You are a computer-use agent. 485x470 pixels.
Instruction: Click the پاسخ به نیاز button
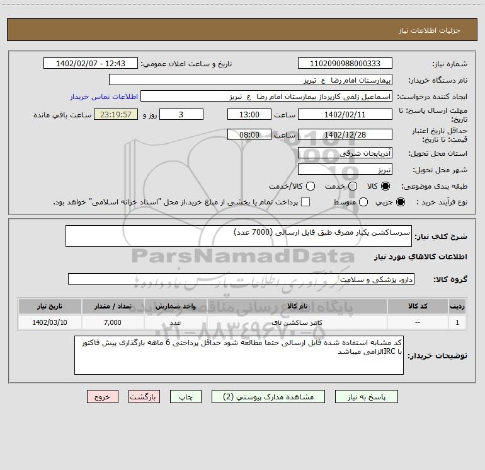tap(366, 397)
